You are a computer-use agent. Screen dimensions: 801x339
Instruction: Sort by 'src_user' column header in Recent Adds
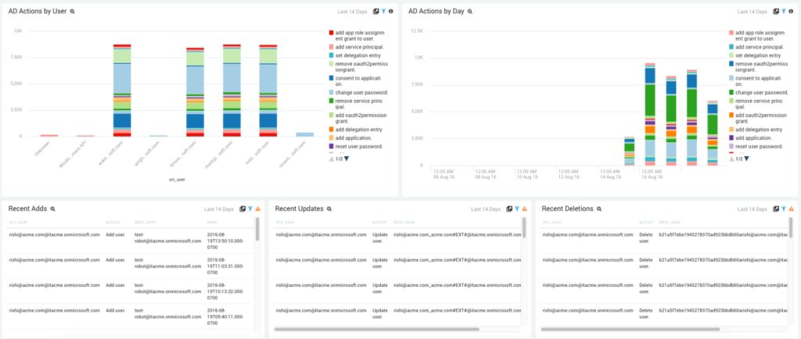(17, 223)
